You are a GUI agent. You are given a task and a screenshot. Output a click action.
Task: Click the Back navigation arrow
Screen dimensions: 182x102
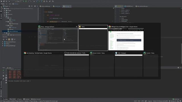pos(9,1)
